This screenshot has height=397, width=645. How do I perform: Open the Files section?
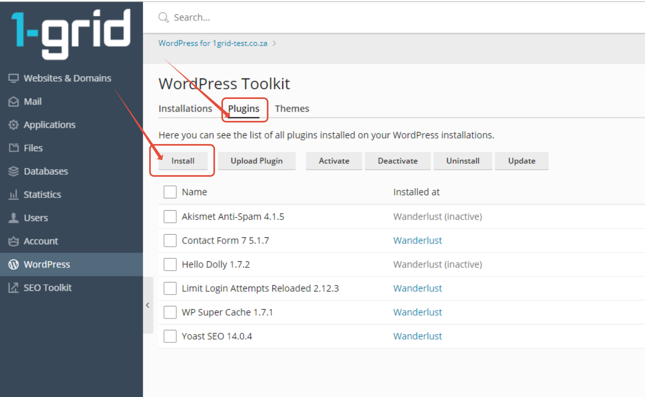click(x=71, y=148)
